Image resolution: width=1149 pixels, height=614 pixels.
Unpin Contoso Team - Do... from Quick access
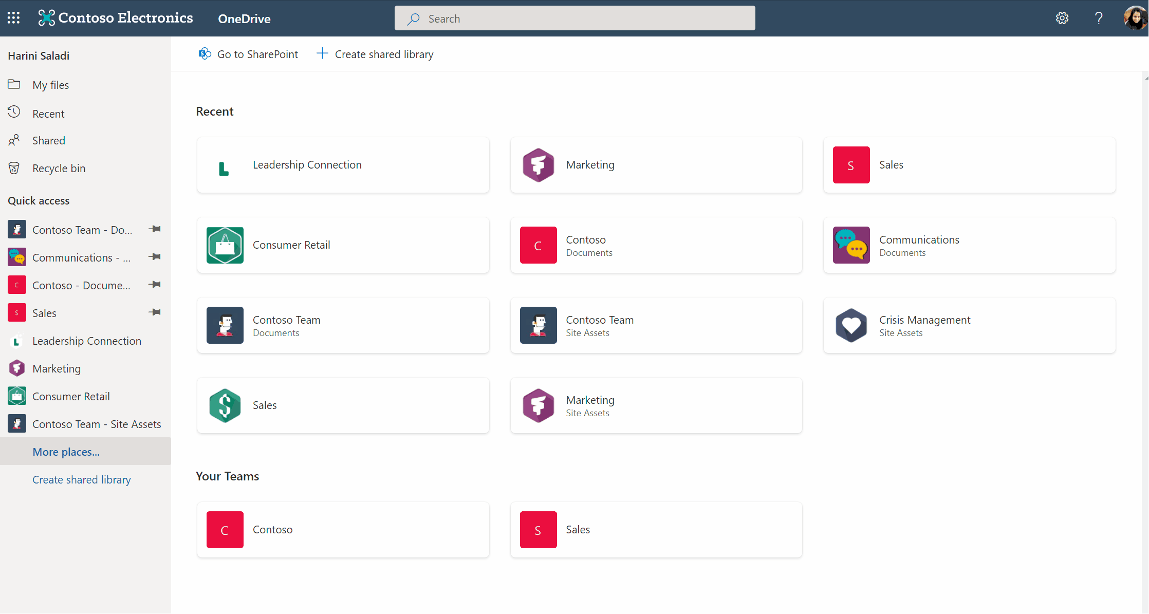(155, 229)
